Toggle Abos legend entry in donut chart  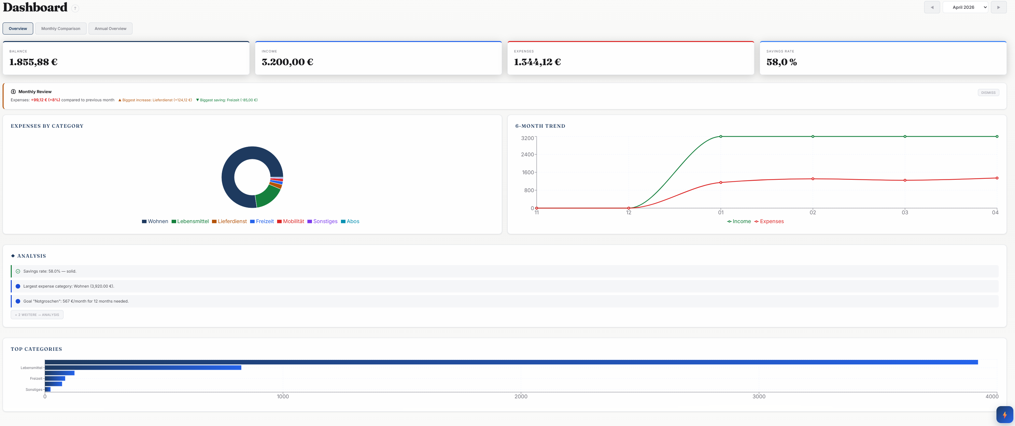tap(350, 221)
